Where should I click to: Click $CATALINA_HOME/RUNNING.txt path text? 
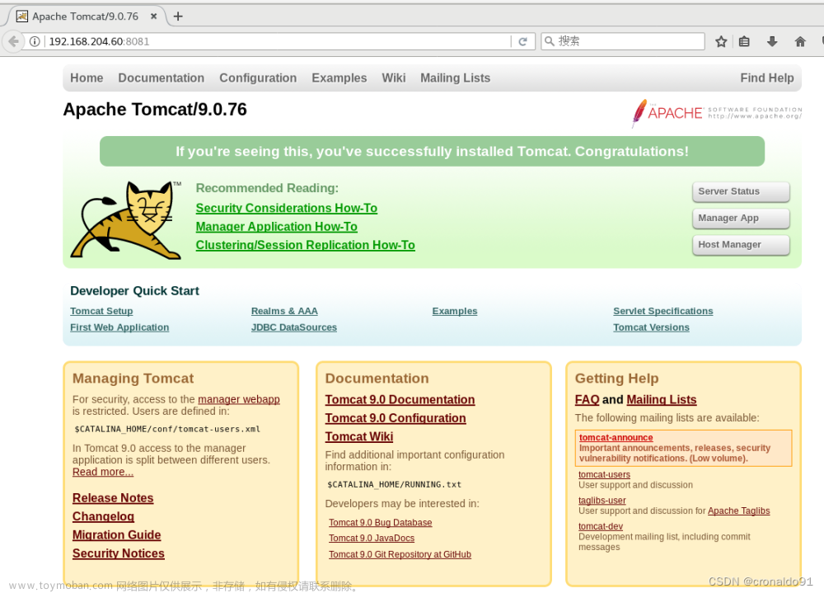(394, 485)
